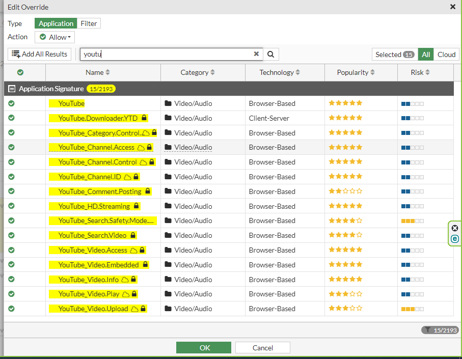Click the lock icon on YouTube_Search.Video
The width and height of the screenshot is (462, 359).
(133, 235)
